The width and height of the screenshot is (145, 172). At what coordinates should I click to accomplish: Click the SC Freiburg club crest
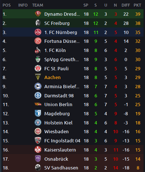(38, 23)
